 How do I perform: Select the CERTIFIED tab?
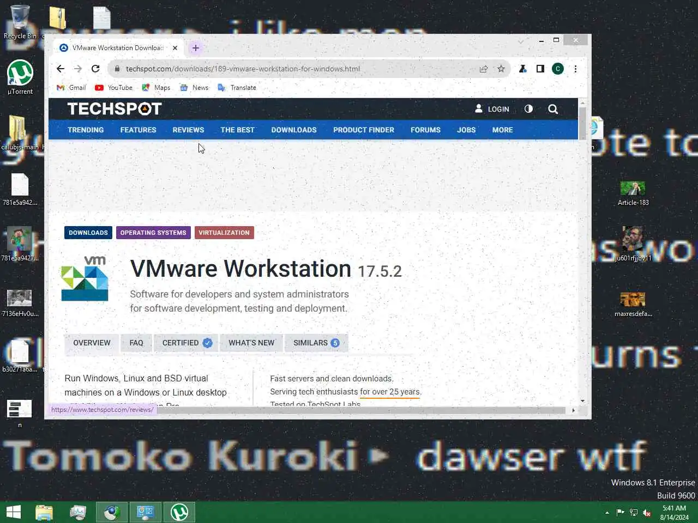click(x=186, y=343)
